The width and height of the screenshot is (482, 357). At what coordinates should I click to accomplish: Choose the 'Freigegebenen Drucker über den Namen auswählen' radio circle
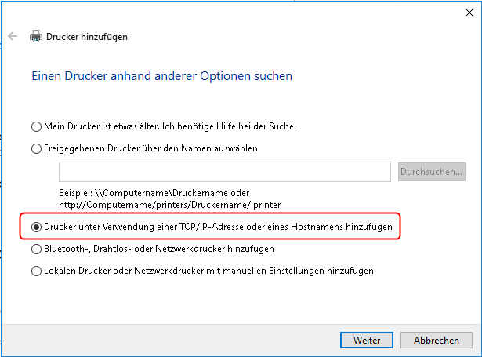coord(36,148)
